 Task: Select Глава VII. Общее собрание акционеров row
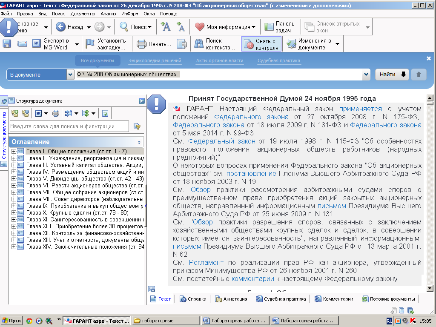pyautogui.click(x=85, y=192)
